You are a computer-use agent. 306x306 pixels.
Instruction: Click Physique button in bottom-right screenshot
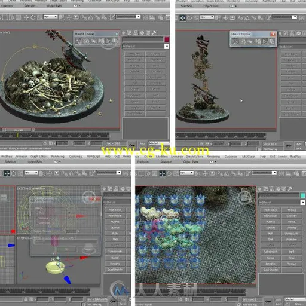coord(292,264)
